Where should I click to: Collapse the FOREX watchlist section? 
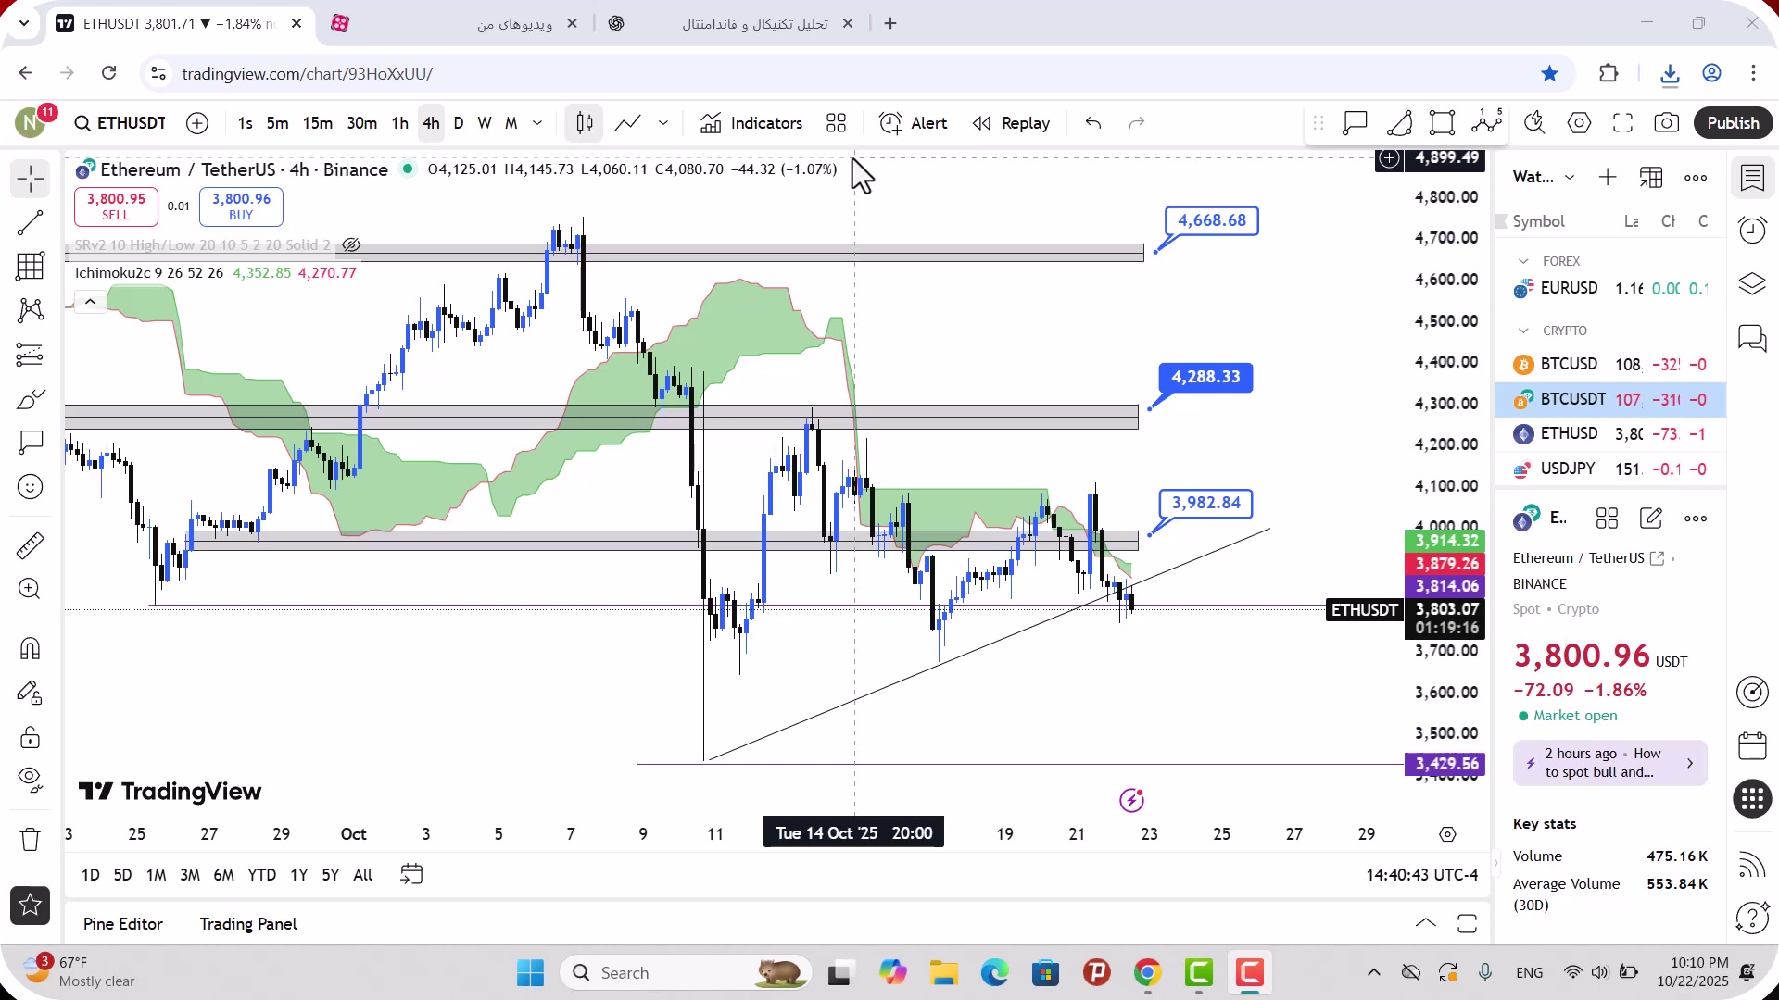pos(1523,261)
